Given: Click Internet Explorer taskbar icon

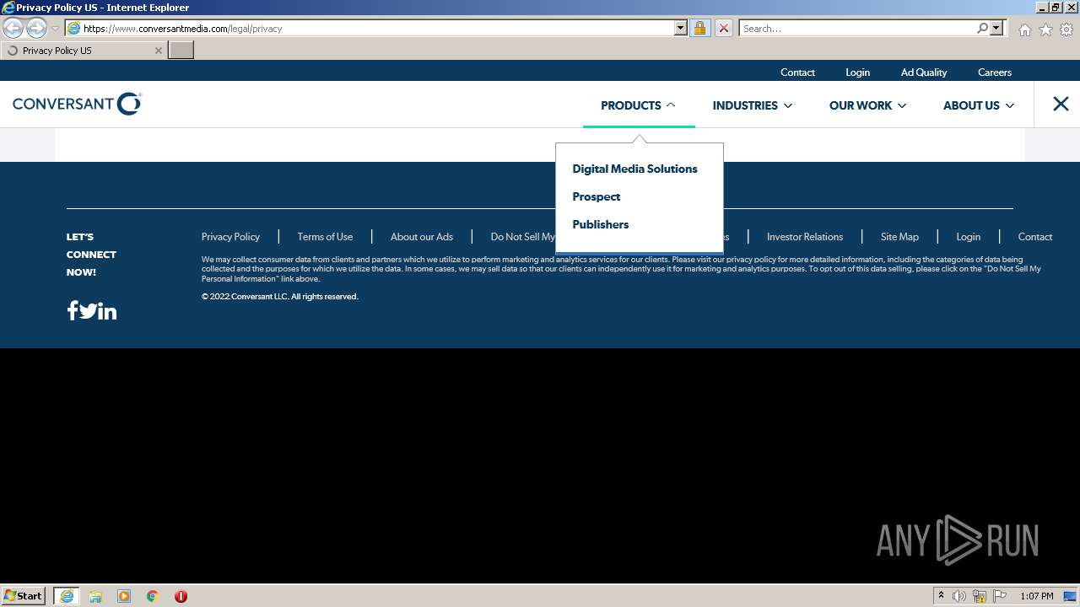Looking at the screenshot, I should 66,596.
